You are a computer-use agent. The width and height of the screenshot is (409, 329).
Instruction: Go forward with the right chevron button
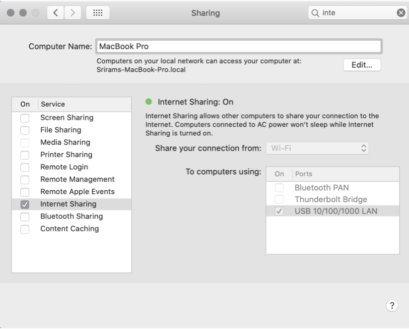point(72,13)
